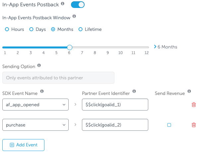Click the slider tick label 3

[31, 53]
